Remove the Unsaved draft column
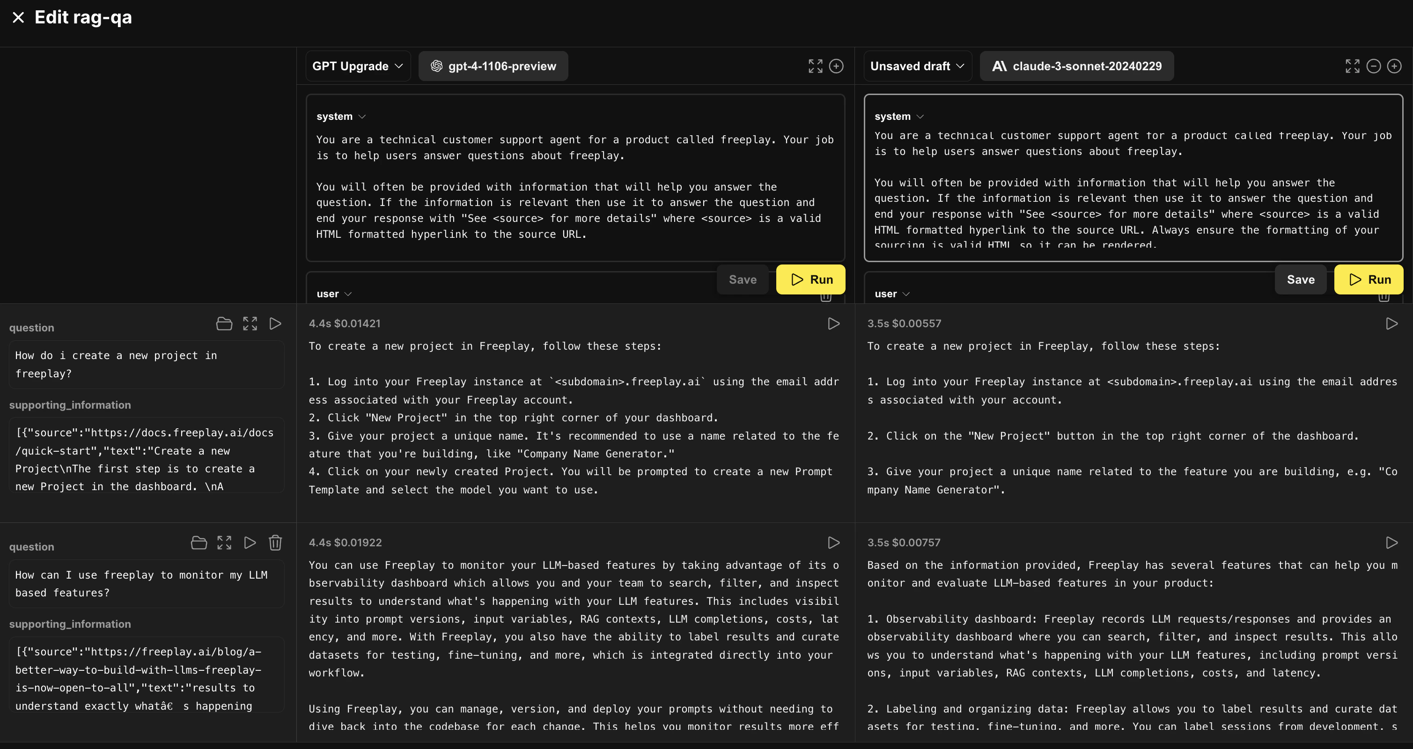Image resolution: width=1413 pixels, height=749 pixels. [1373, 66]
